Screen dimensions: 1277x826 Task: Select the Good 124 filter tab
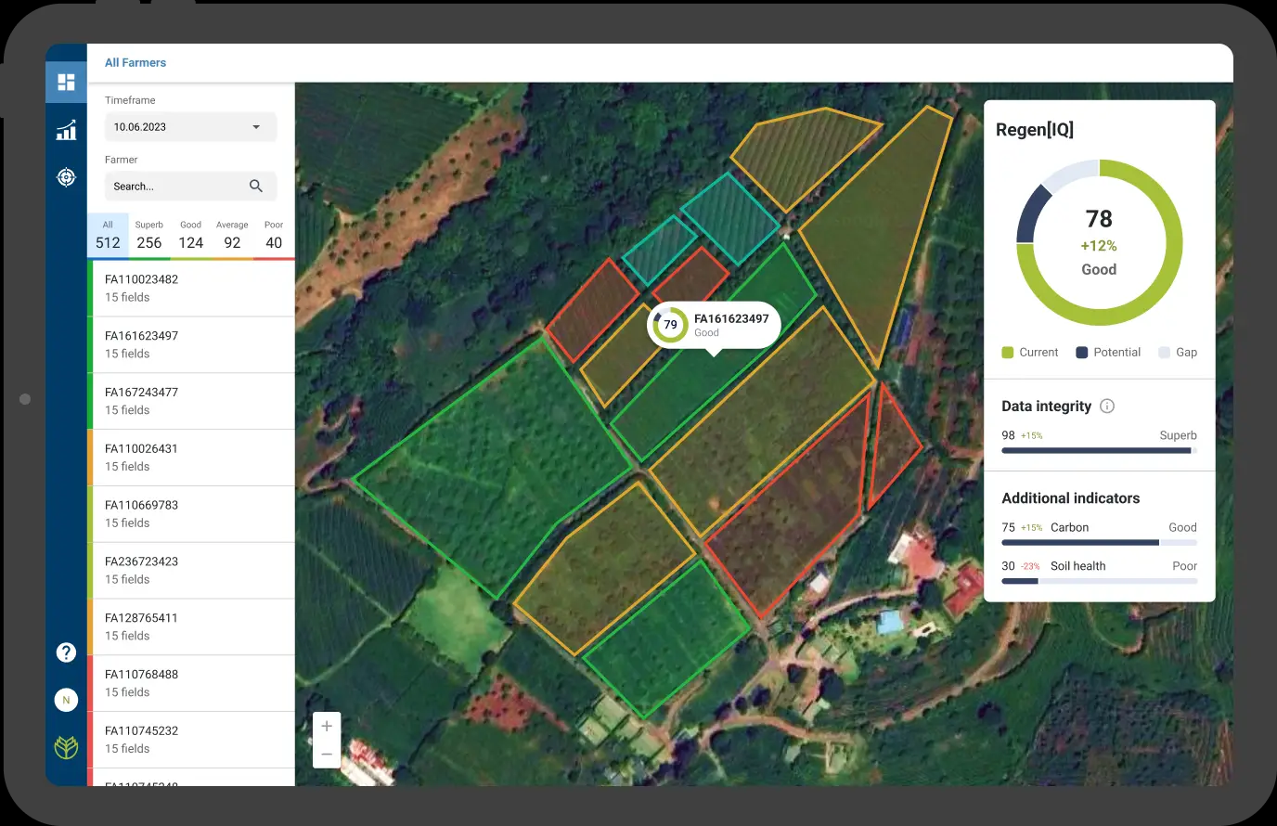click(x=191, y=236)
